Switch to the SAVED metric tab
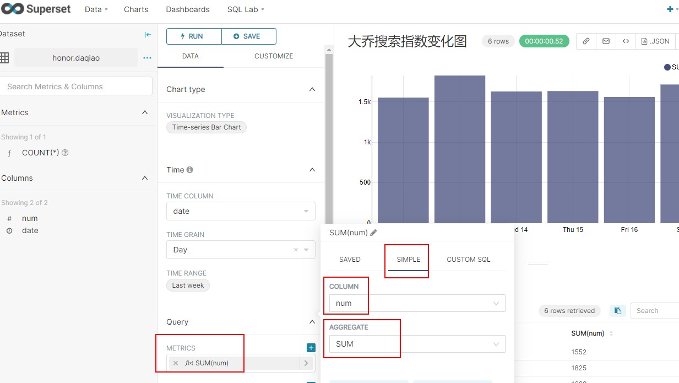The image size is (679, 383). pyautogui.click(x=350, y=260)
